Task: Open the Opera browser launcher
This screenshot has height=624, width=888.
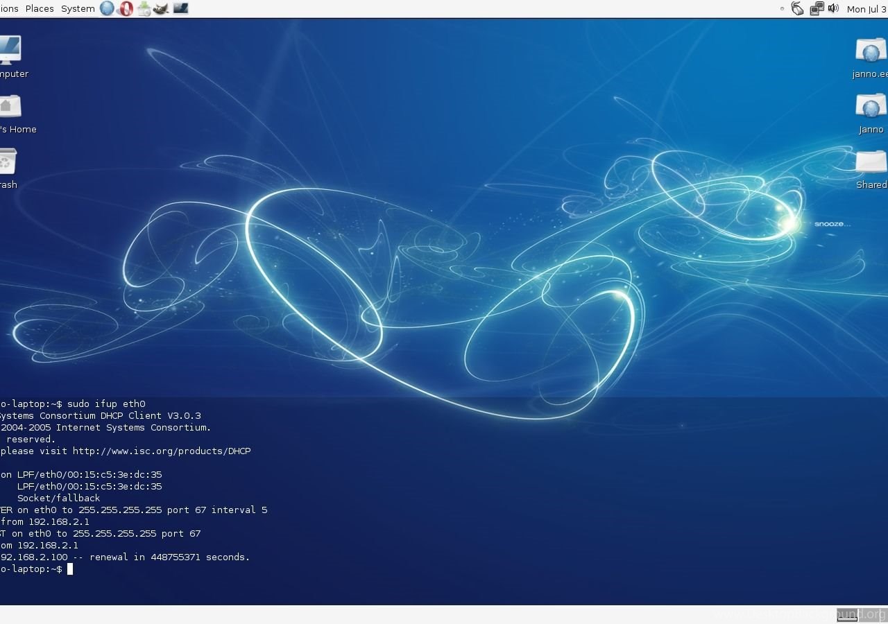Action: click(x=126, y=8)
